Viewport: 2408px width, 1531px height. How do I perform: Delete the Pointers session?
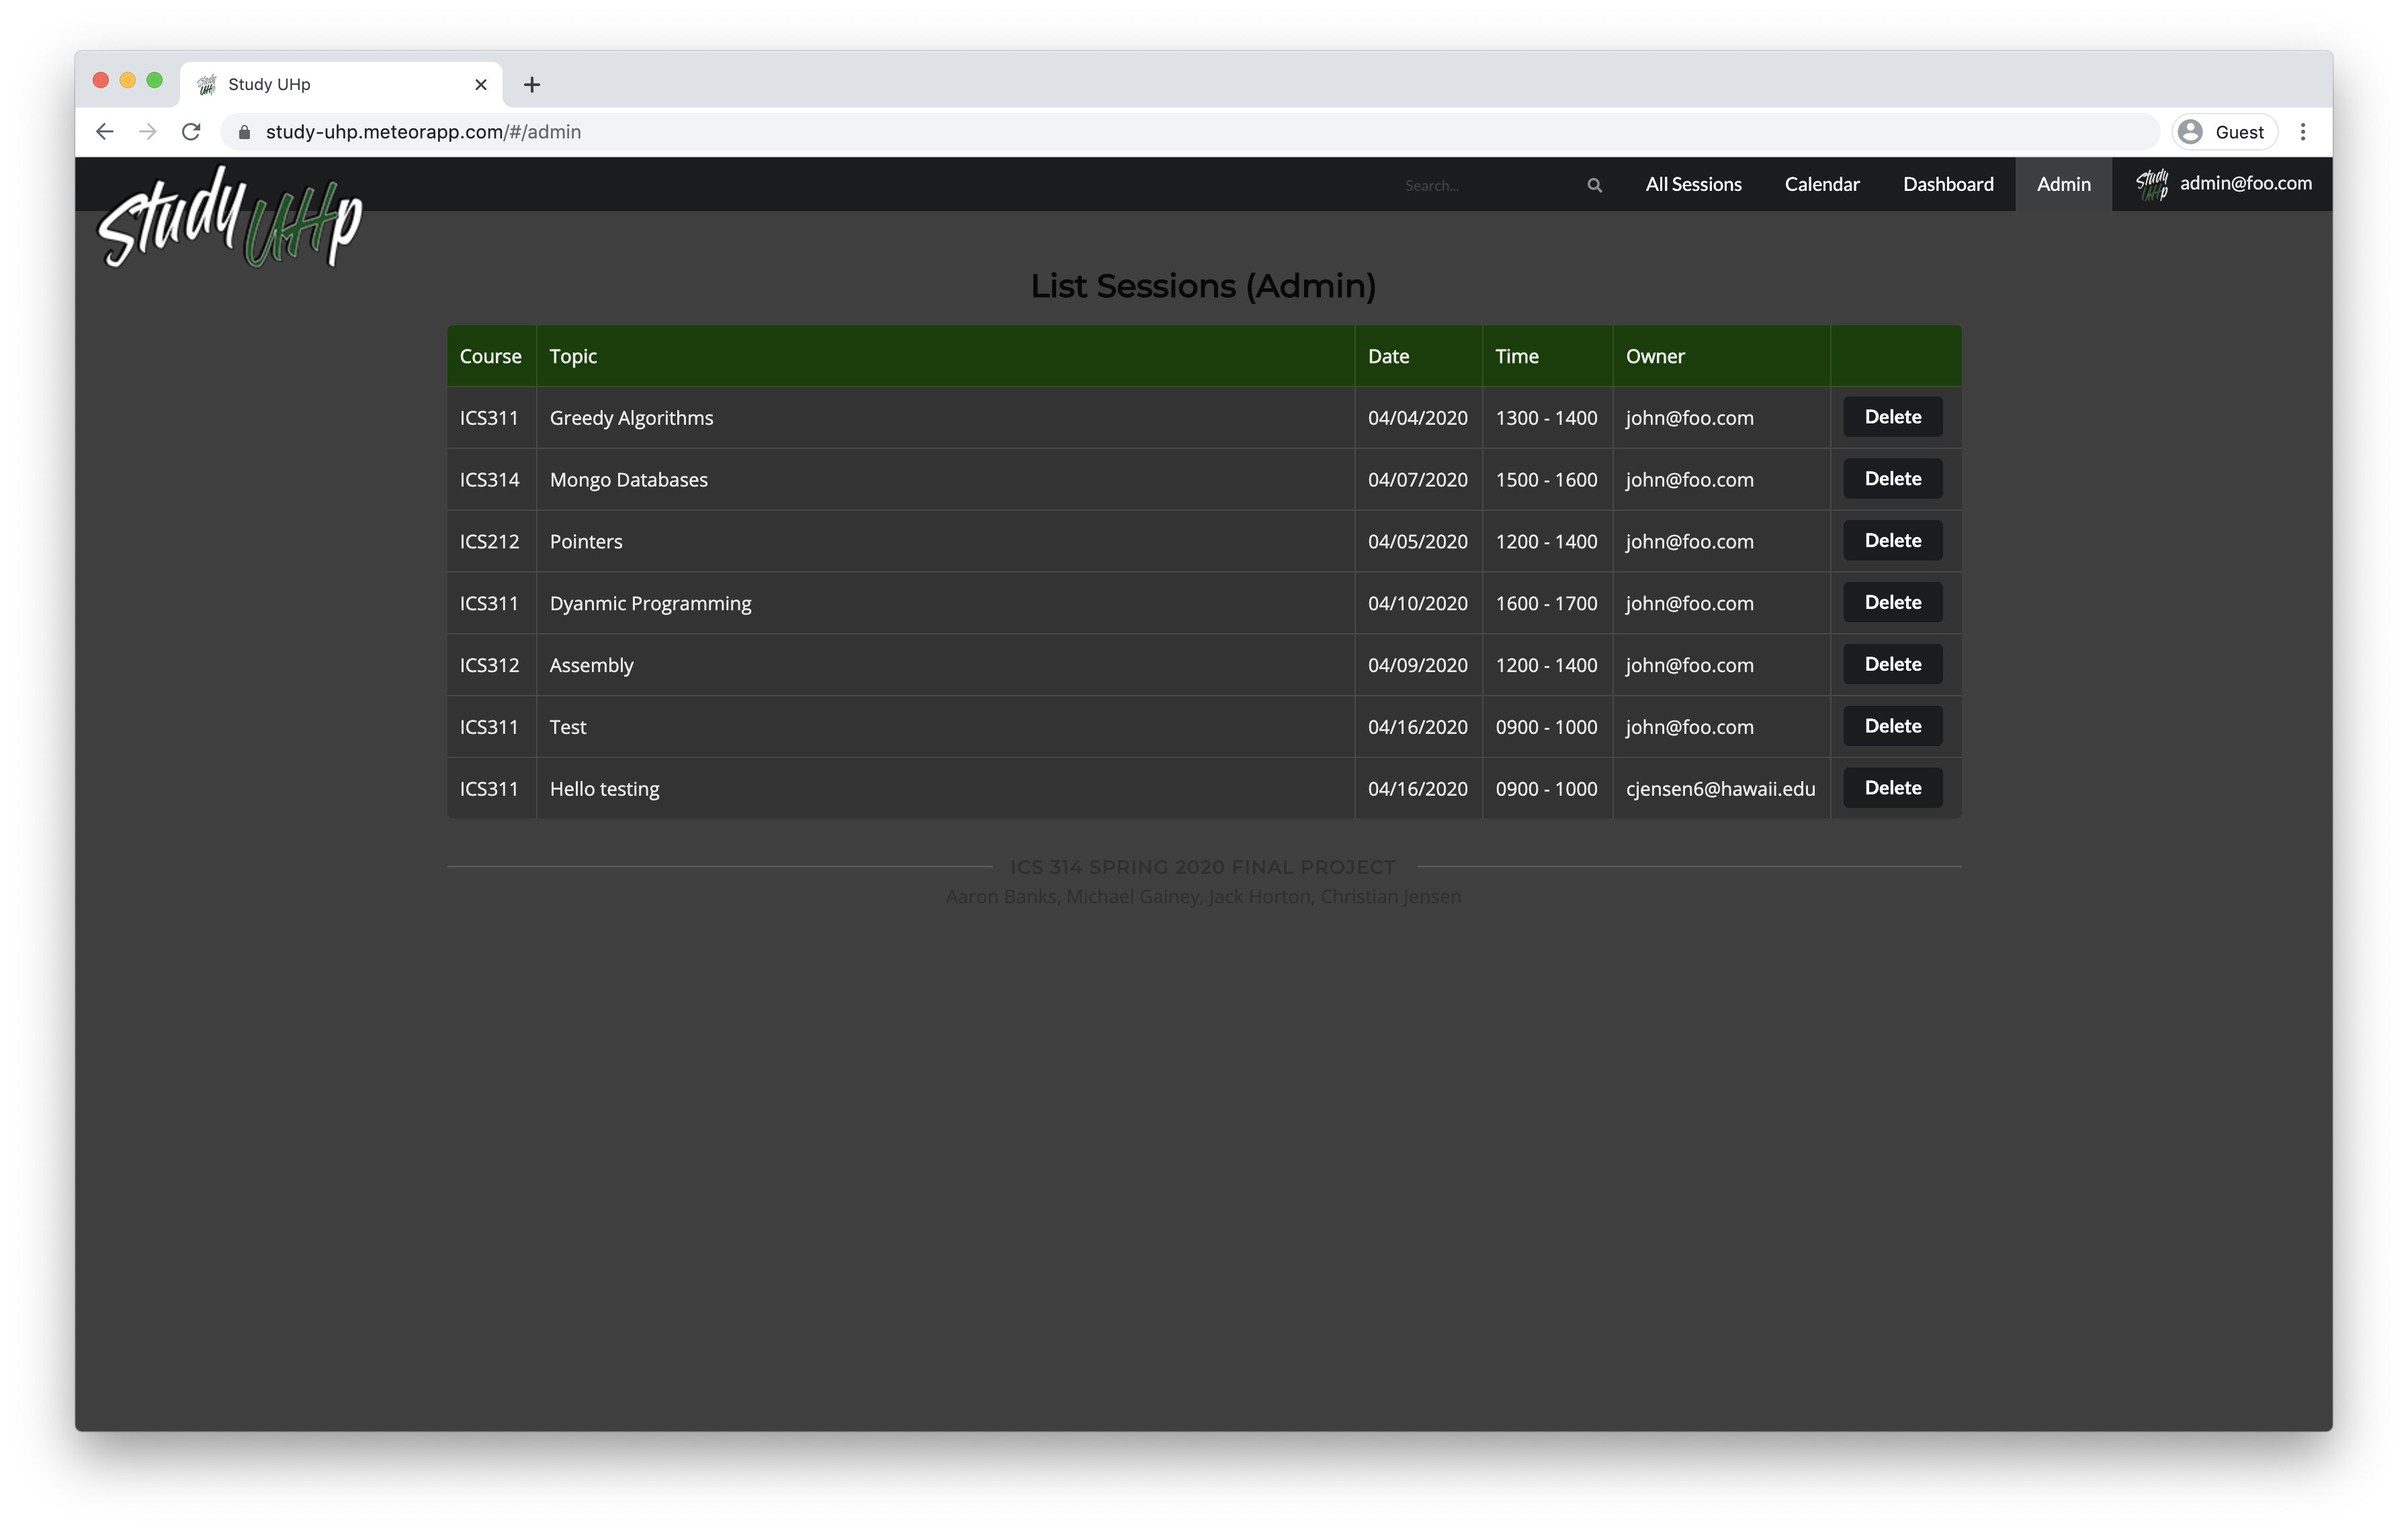pos(1892,541)
